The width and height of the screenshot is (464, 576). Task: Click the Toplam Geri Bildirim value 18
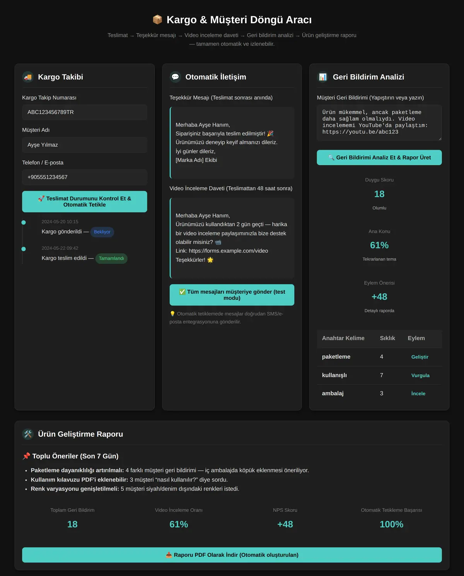point(72,525)
